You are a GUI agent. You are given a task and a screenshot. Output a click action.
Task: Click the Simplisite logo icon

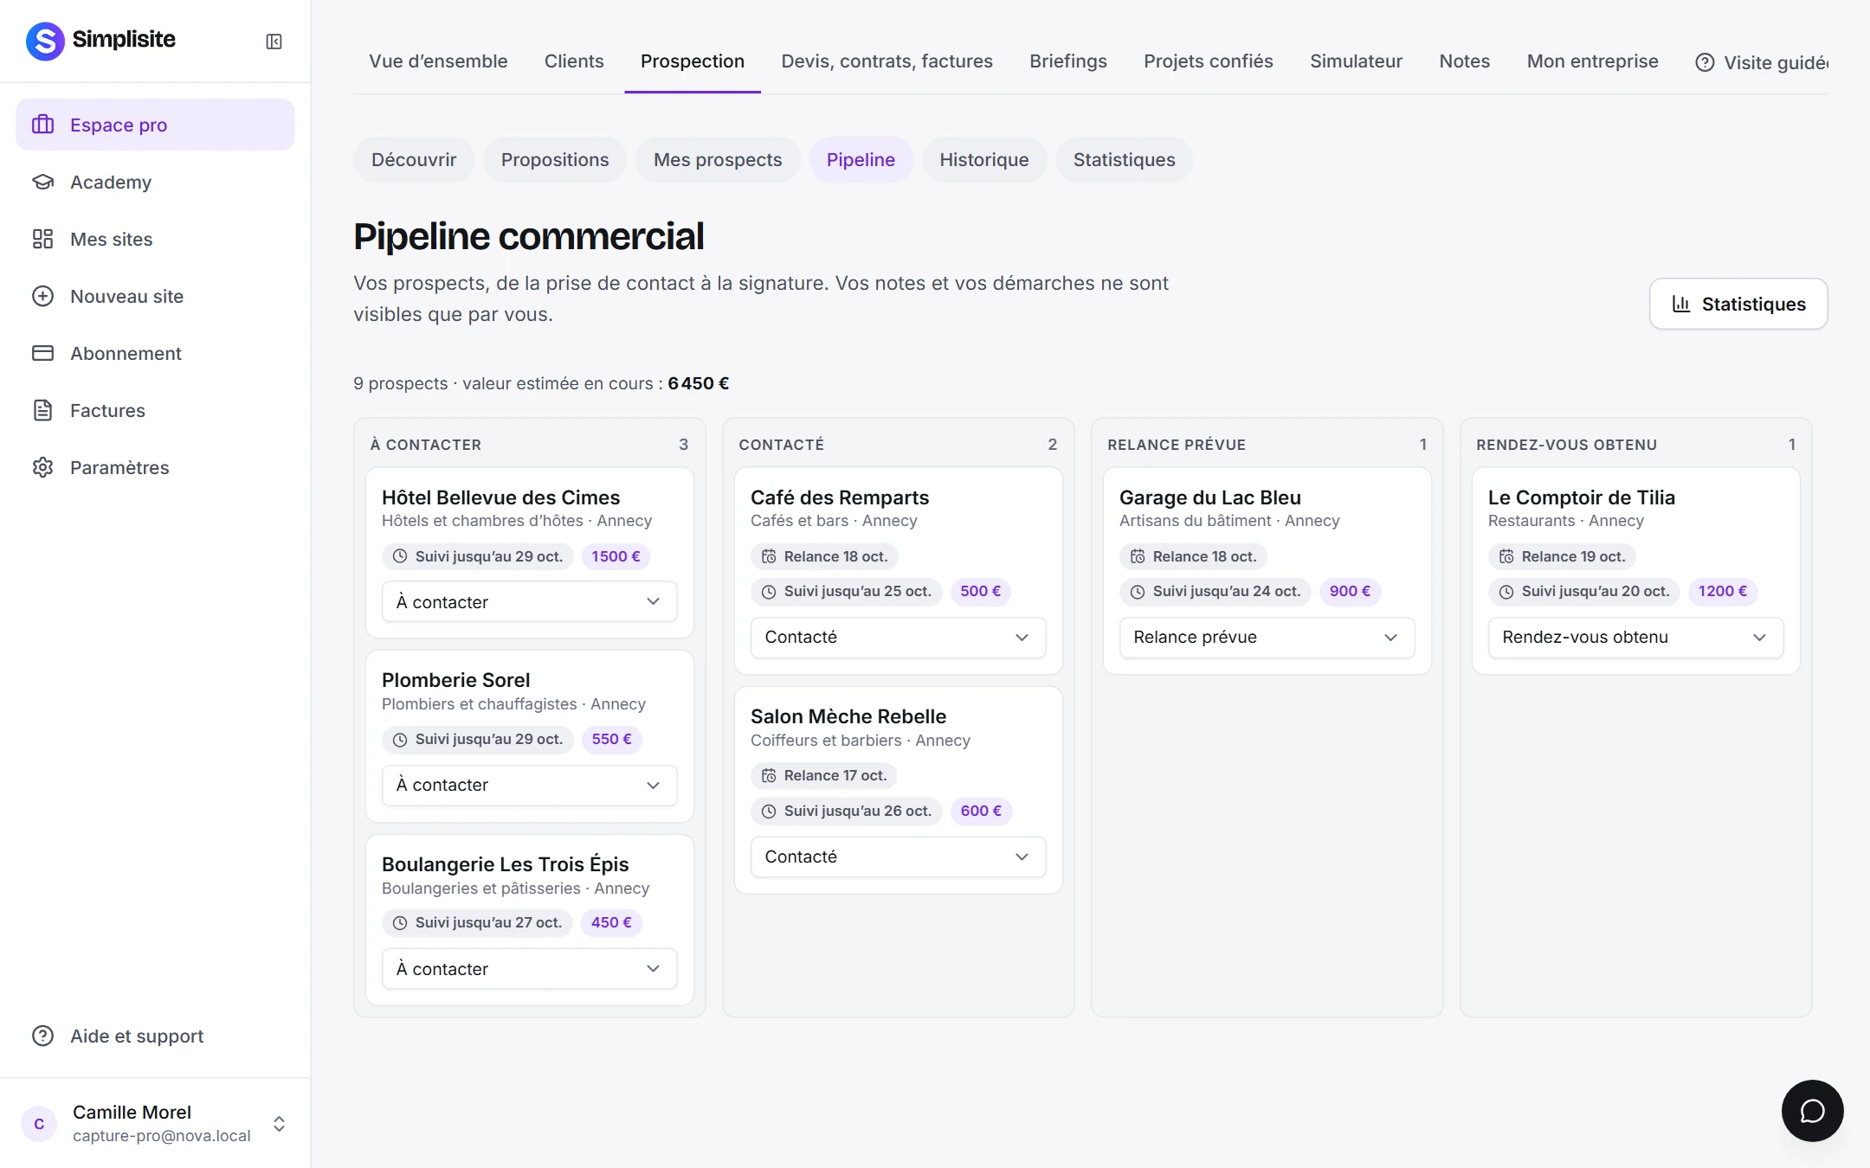click(x=45, y=41)
